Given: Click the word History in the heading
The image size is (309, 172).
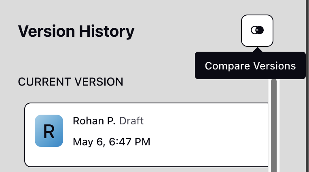Looking at the screenshot, I should pyautogui.click(x=107, y=31).
